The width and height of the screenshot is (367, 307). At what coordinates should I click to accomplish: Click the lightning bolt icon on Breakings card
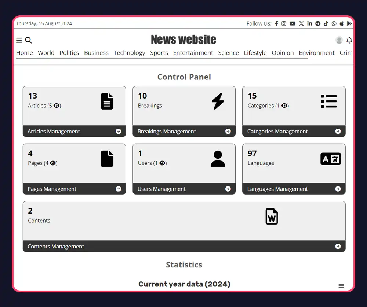(218, 101)
